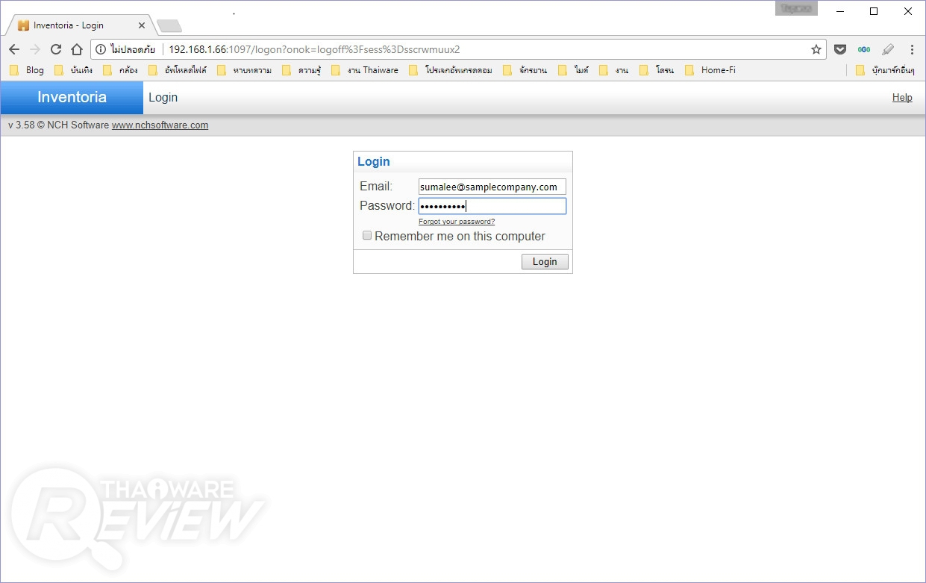Screen dimensions: 926x583
Task: Open the browser home page icon
Action: 76,49
